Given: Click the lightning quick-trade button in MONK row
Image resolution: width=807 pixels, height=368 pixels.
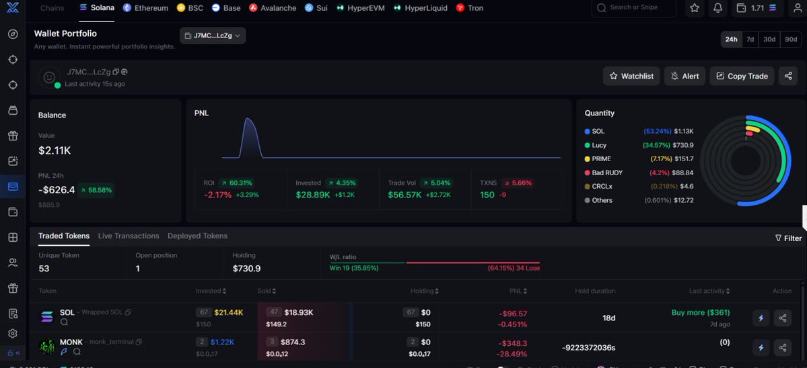Looking at the screenshot, I should [x=761, y=347].
